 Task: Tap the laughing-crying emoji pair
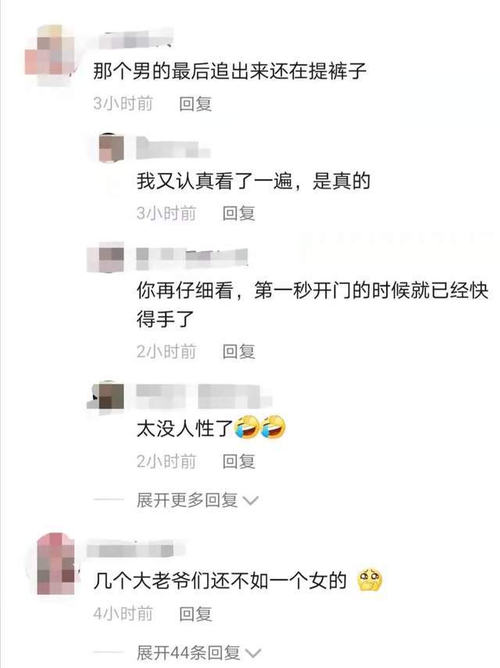pos(260,427)
